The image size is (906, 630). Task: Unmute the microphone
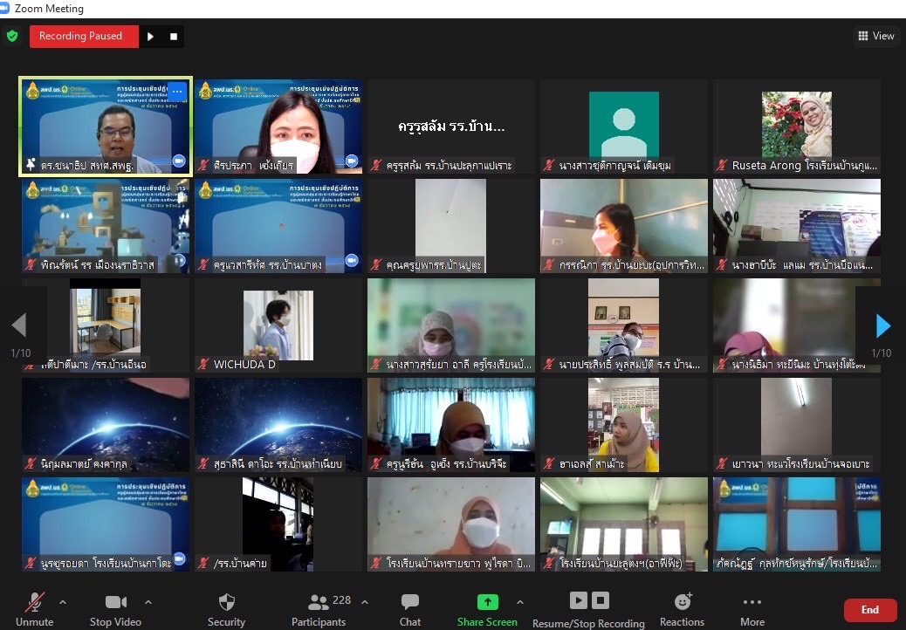tap(35, 602)
